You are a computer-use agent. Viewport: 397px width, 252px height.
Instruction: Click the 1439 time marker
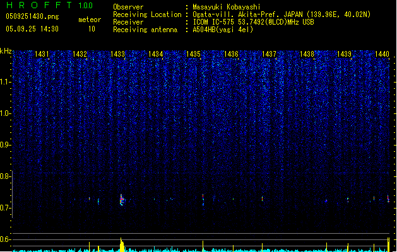[345, 54]
